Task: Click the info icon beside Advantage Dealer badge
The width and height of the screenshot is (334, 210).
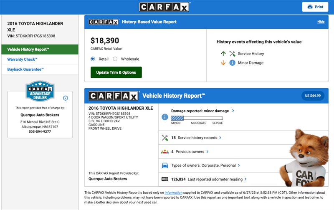Action: pyautogui.click(x=66, y=98)
